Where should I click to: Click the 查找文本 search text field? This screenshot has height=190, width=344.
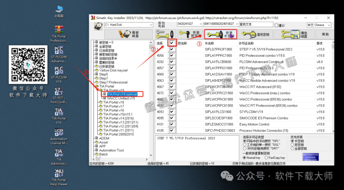pos(256,24)
